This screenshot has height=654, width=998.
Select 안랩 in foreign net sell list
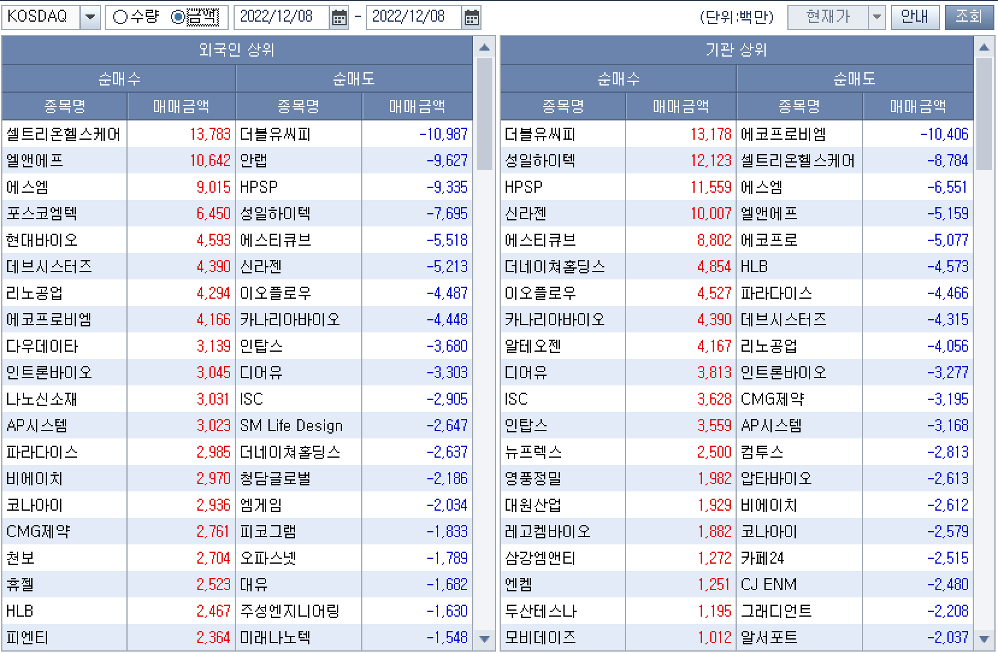coord(299,161)
